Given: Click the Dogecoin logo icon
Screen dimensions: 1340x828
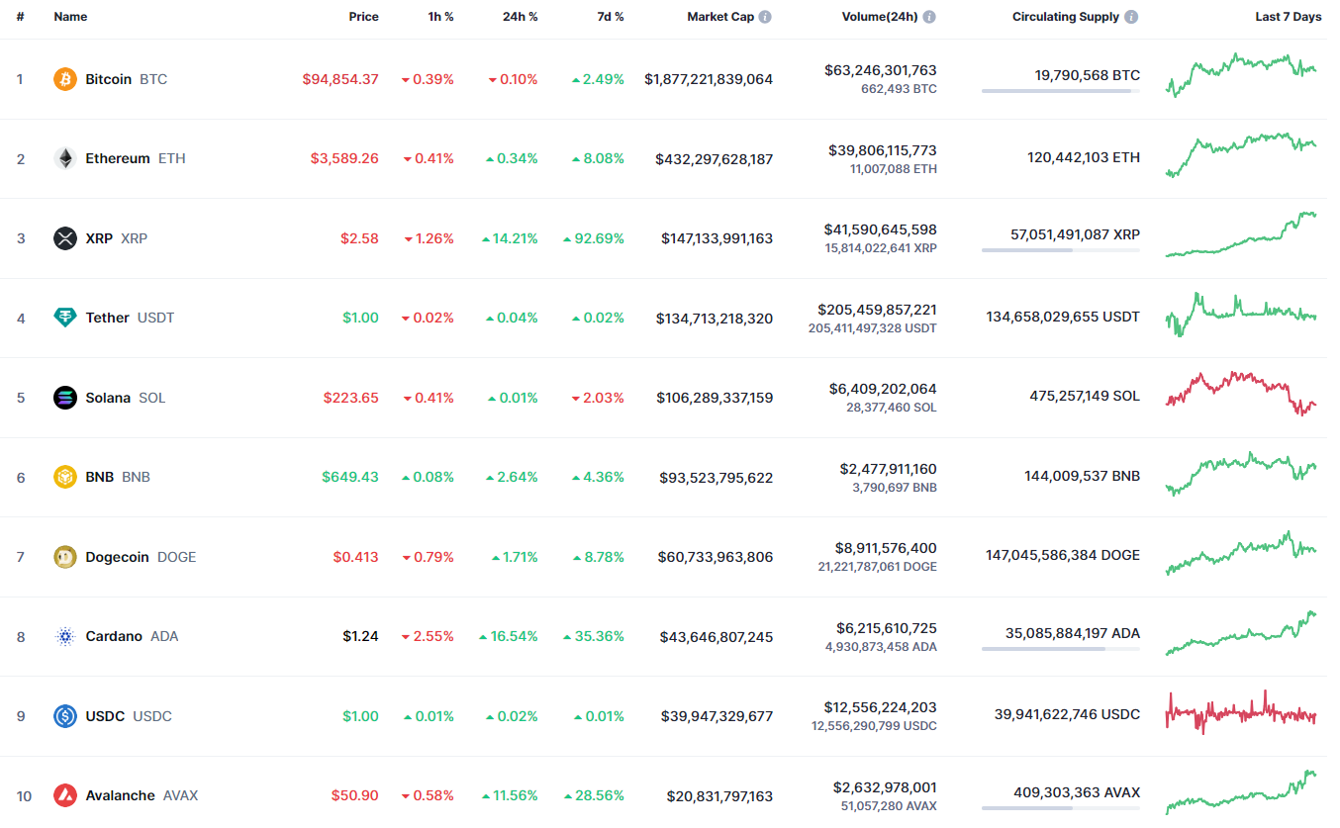Looking at the screenshot, I should click(x=65, y=557).
